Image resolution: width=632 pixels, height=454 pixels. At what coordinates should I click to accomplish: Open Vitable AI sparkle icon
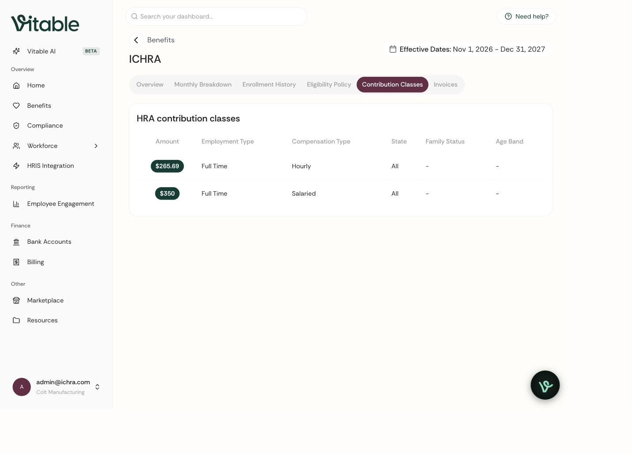point(16,51)
